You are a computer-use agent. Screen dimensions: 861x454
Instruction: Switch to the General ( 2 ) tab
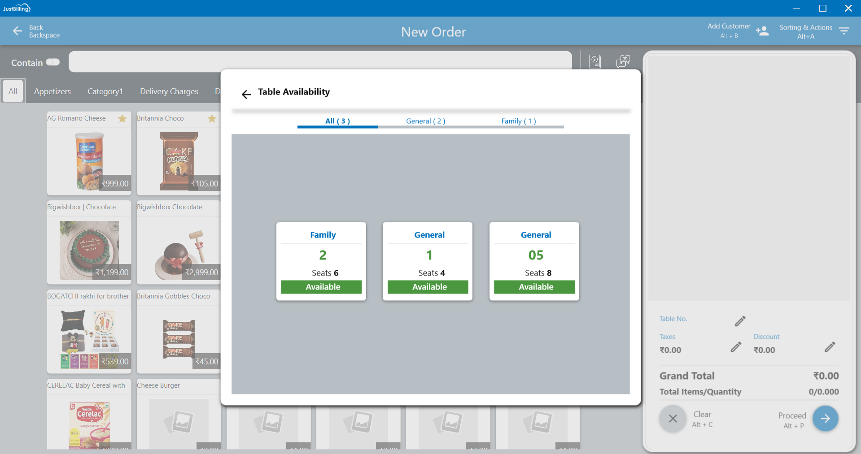(425, 121)
